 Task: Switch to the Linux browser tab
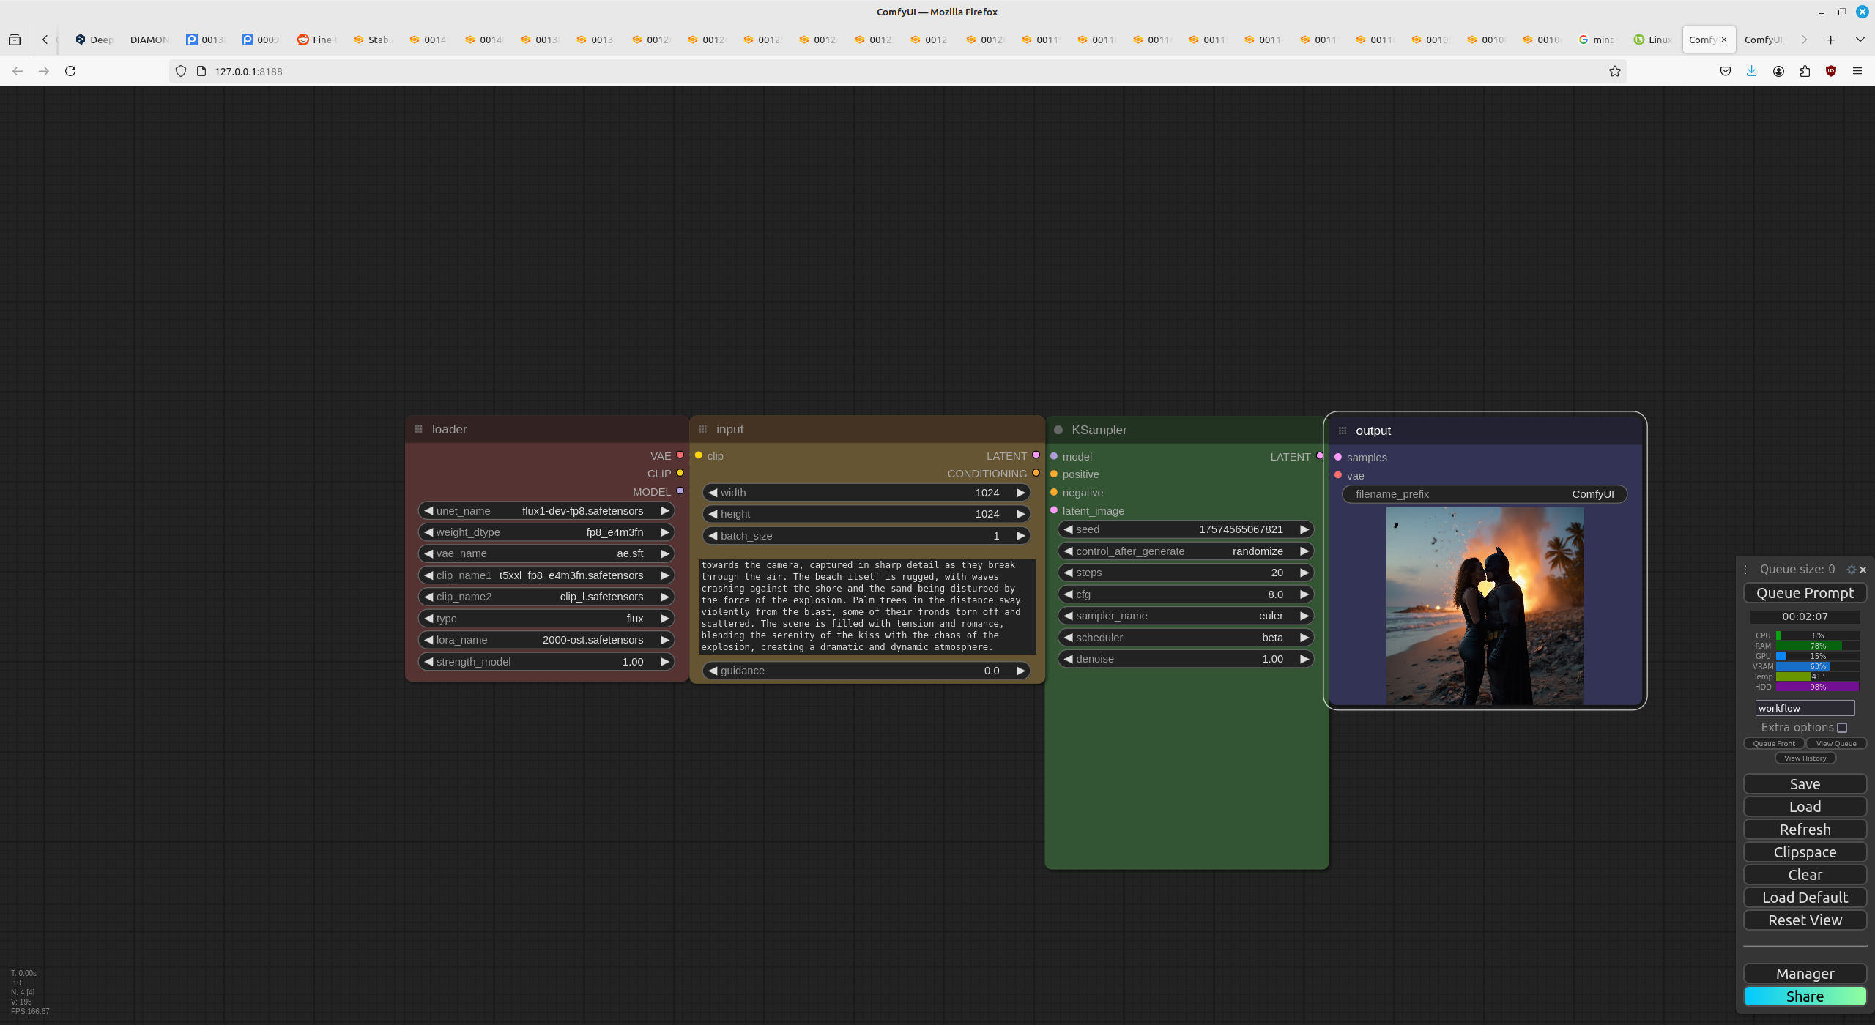(1652, 40)
